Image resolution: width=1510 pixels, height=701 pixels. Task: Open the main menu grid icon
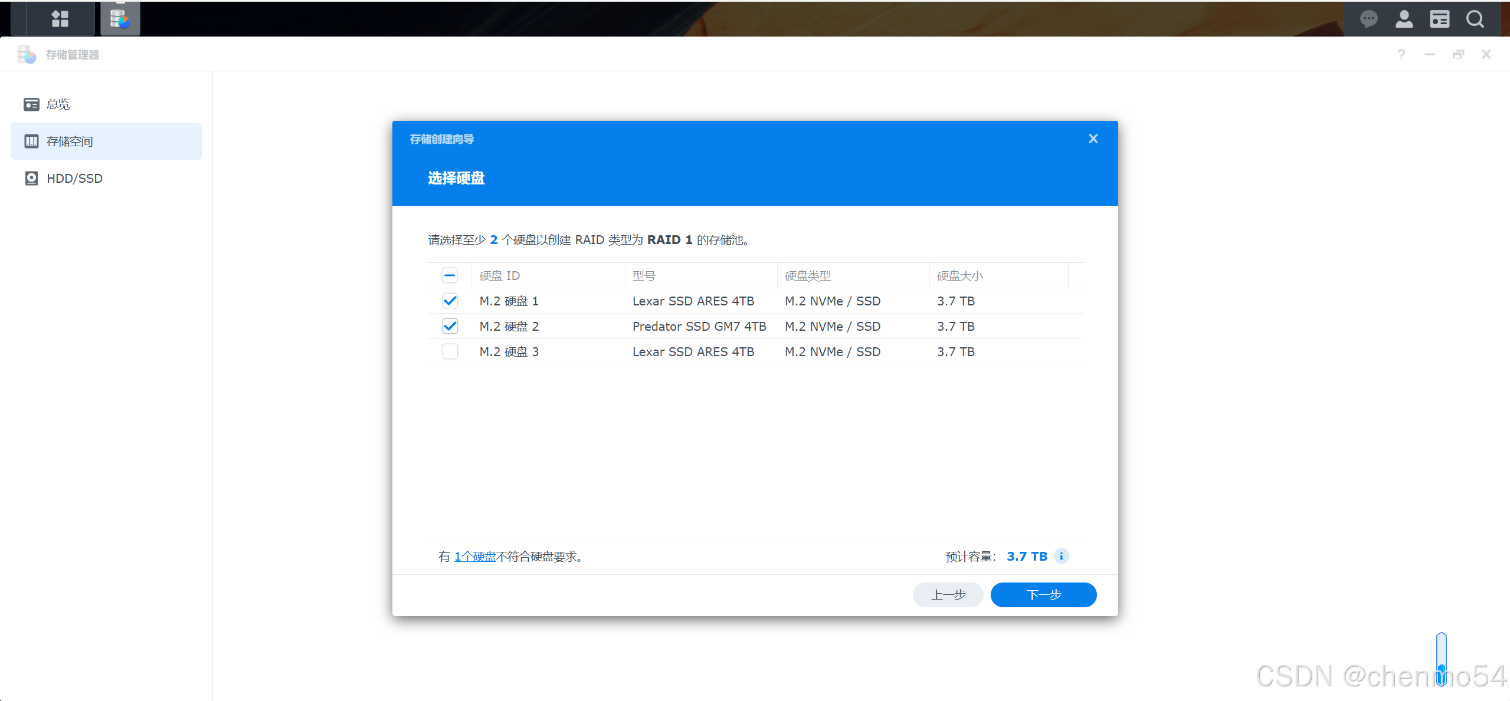coord(60,19)
